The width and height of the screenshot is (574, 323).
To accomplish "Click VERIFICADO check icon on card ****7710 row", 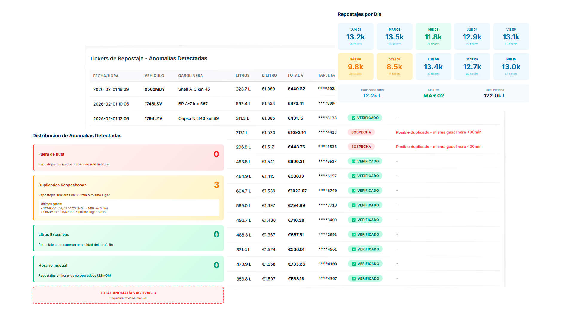I will (x=354, y=205).
